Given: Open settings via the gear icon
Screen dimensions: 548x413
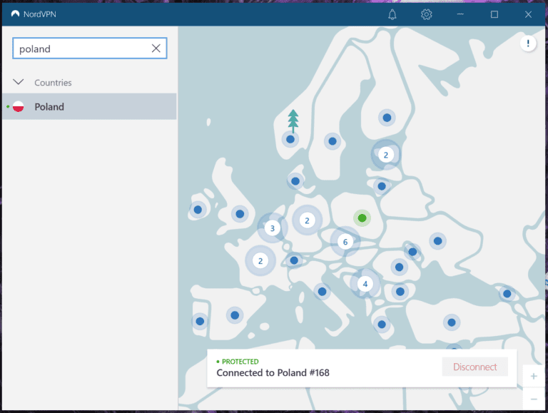Looking at the screenshot, I should point(426,14).
